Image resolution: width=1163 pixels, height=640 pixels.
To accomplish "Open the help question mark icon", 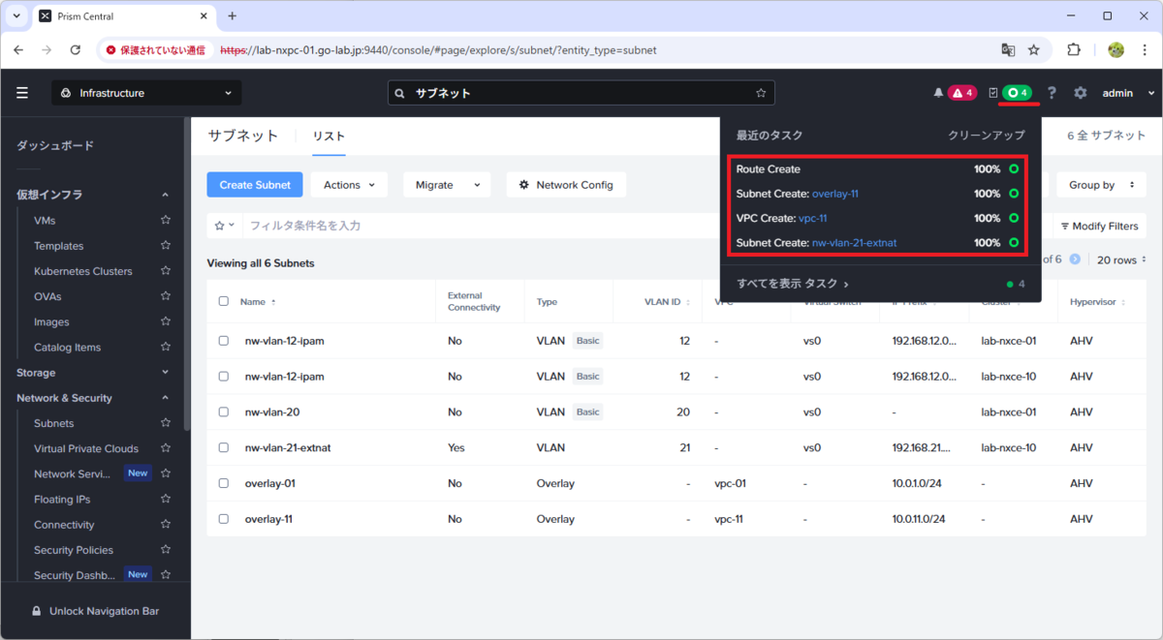I will click(1053, 93).
